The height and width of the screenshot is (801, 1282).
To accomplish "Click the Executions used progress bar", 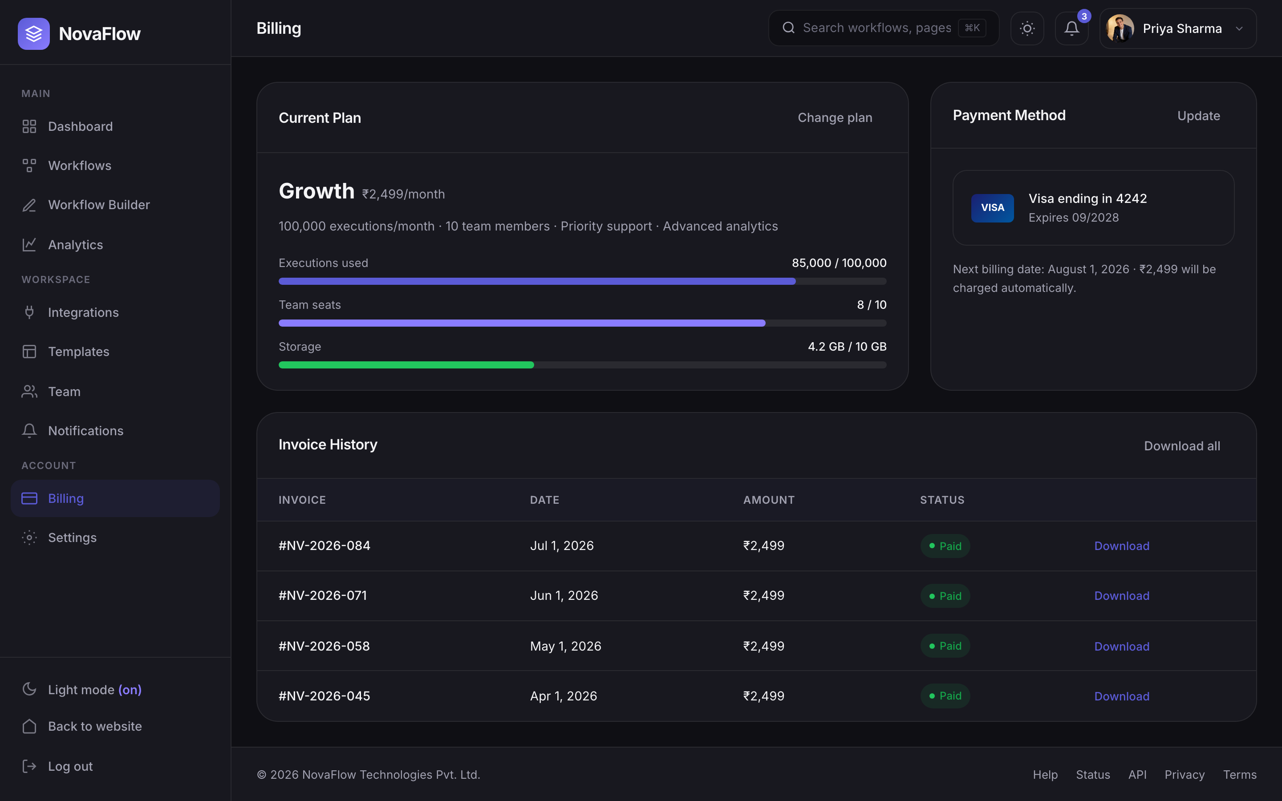I will point(582,281).
